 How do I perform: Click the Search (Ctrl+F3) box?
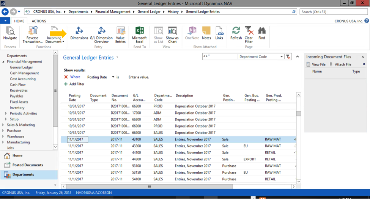click(x=334, y=12)
